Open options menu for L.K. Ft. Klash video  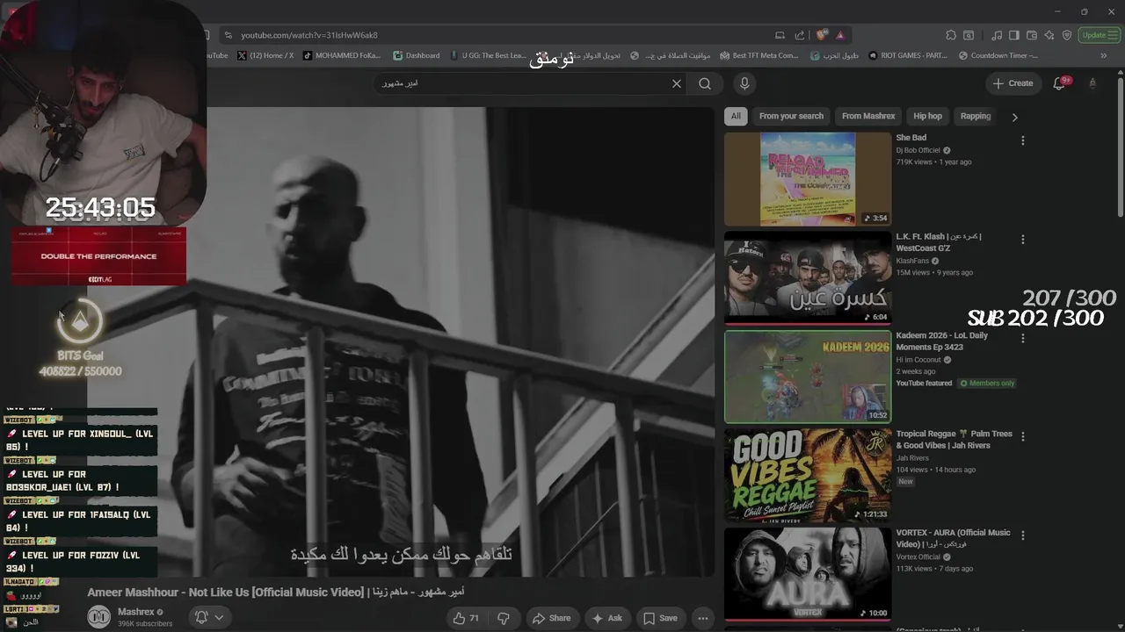(1022, 239)
